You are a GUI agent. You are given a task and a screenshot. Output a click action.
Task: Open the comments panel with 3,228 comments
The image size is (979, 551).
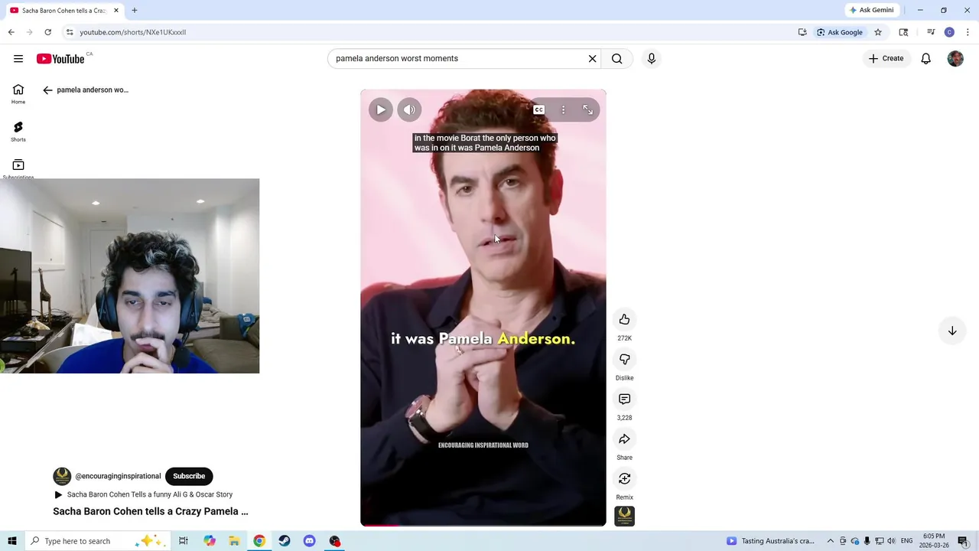pyautogui.click(x=624, y=399)
